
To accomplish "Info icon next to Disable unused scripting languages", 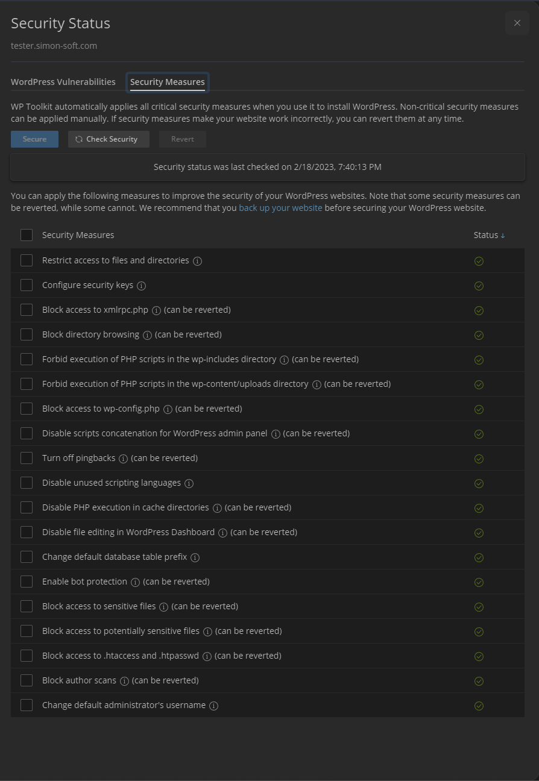I will coord(189,483).
